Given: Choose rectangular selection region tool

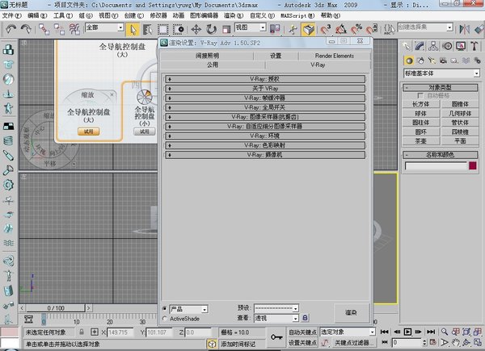Looking at the screenshot, I should (x=162, y=30).
